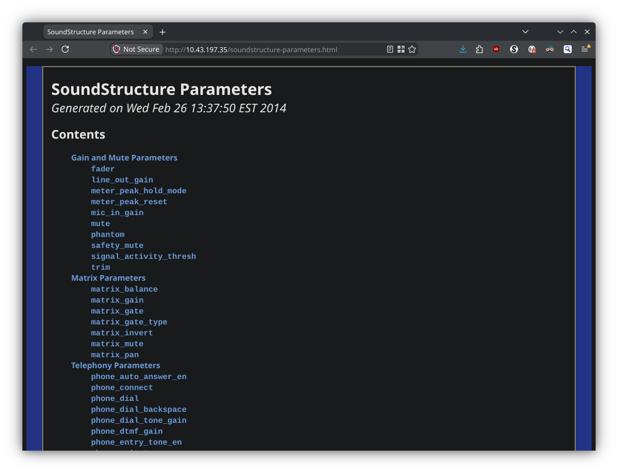Close the SoundStructure Parameters tab
Viewport: 618px width, 473px height.
point(145,32)
